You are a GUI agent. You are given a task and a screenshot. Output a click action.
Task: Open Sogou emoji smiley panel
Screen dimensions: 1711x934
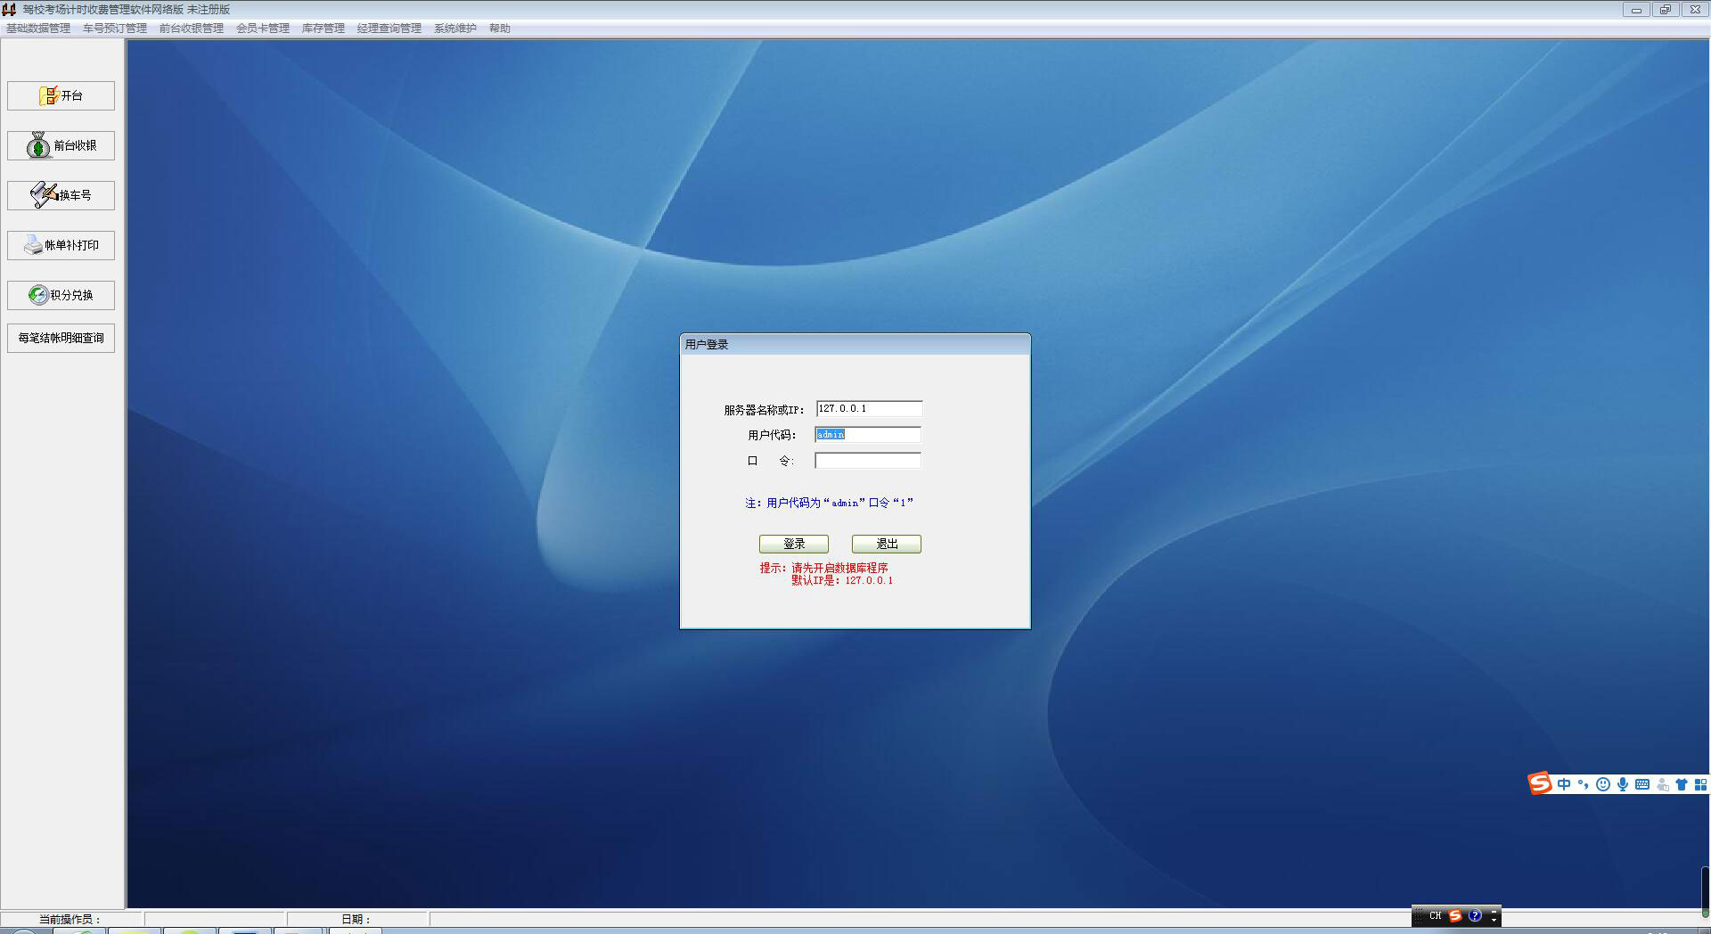(1603, 784)
